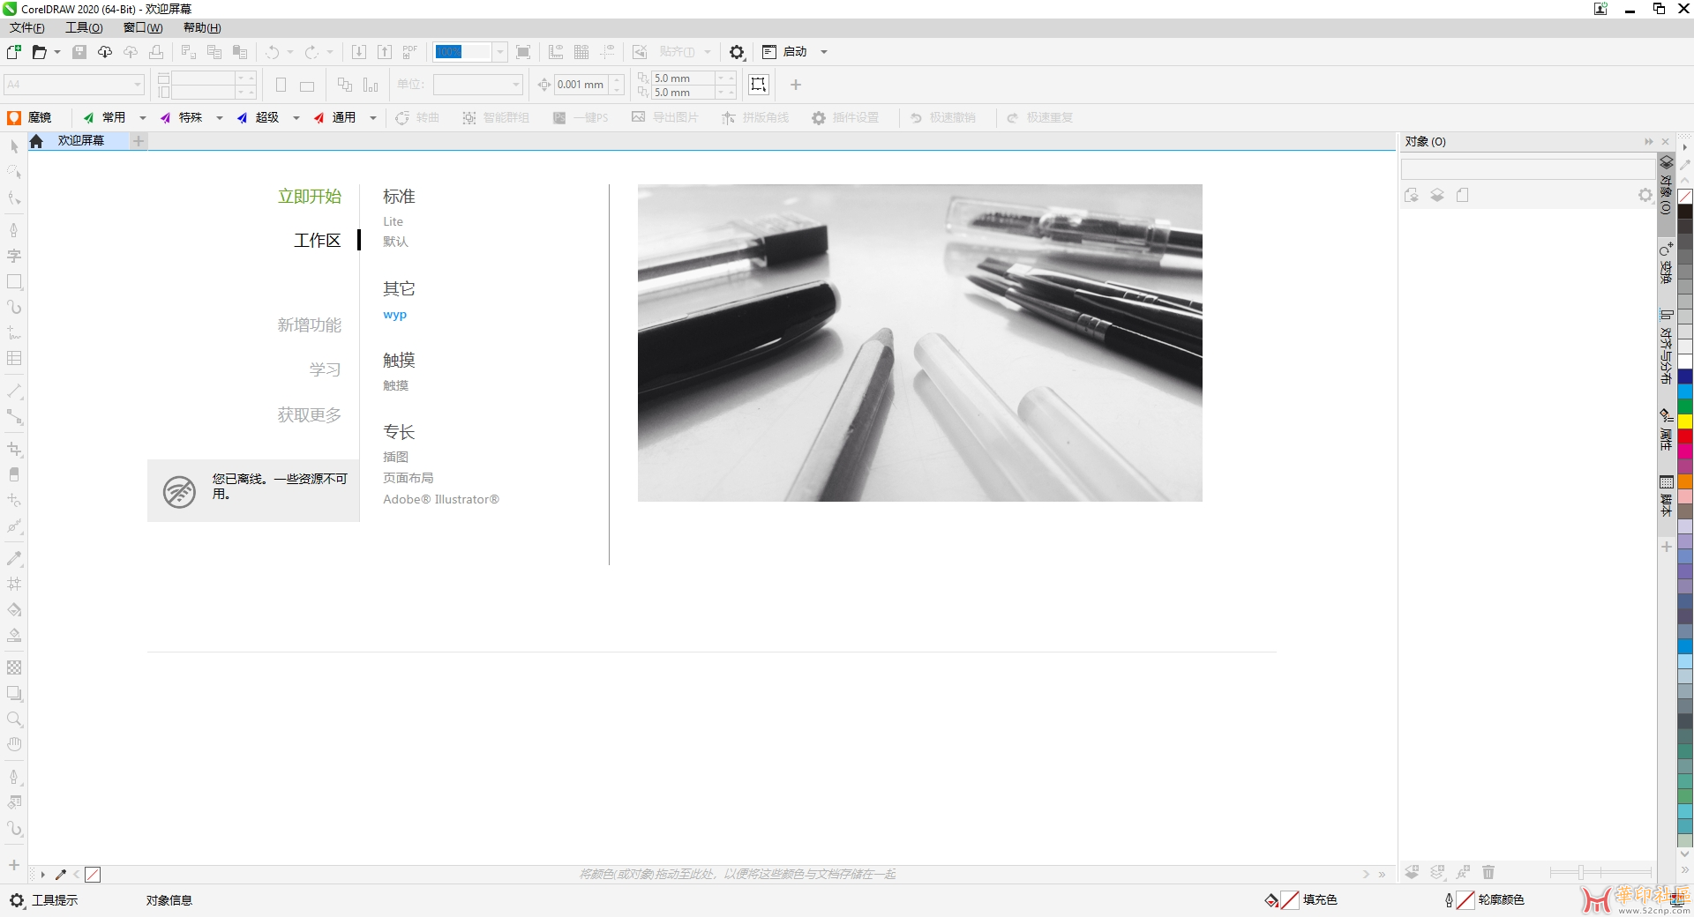The width and height of the screenshot is (1694, 917).
Task: Click the fill bucket icon beside 填充色
Action: tap(1271, 900)
